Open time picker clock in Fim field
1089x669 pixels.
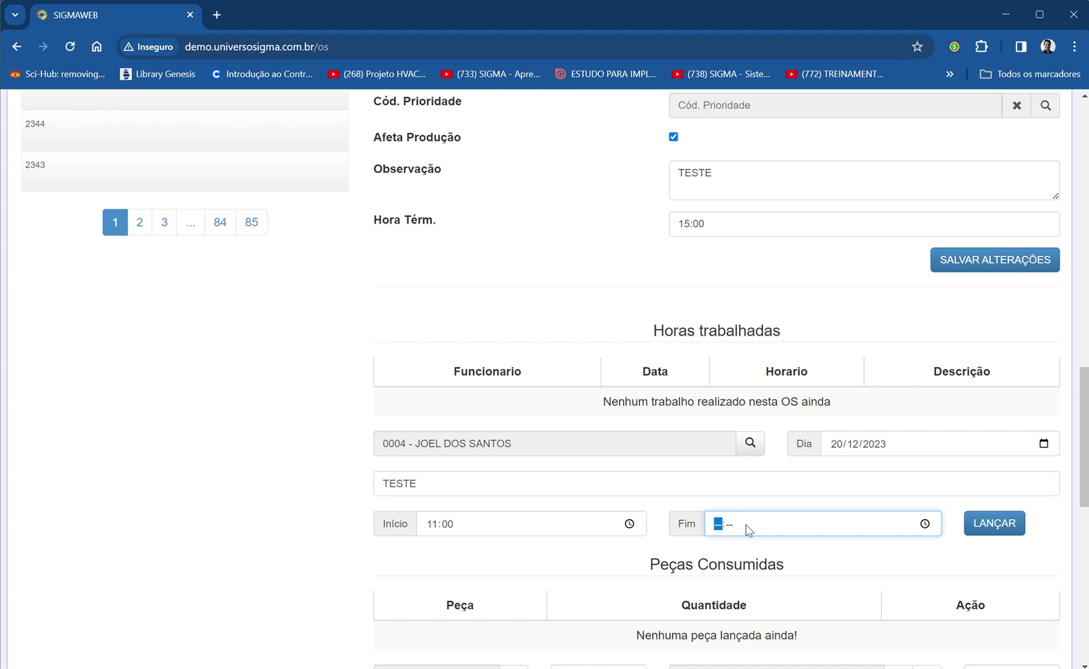(925, 524)
